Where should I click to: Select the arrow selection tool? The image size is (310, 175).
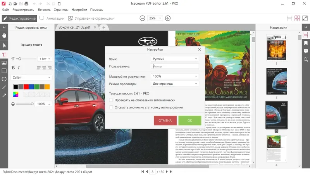pos(4,46)
